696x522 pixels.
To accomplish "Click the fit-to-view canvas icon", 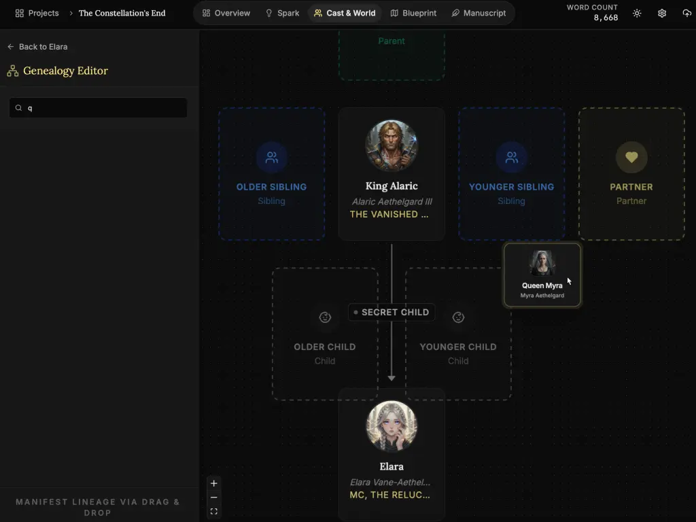I will (214, 511).
